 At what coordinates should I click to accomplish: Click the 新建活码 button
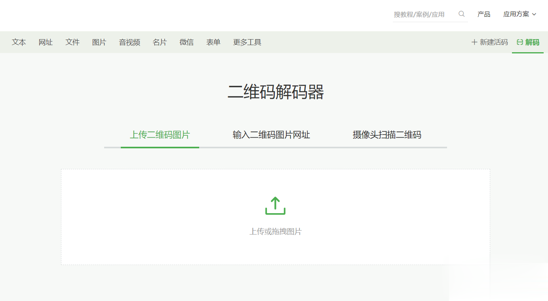point(489,42)
